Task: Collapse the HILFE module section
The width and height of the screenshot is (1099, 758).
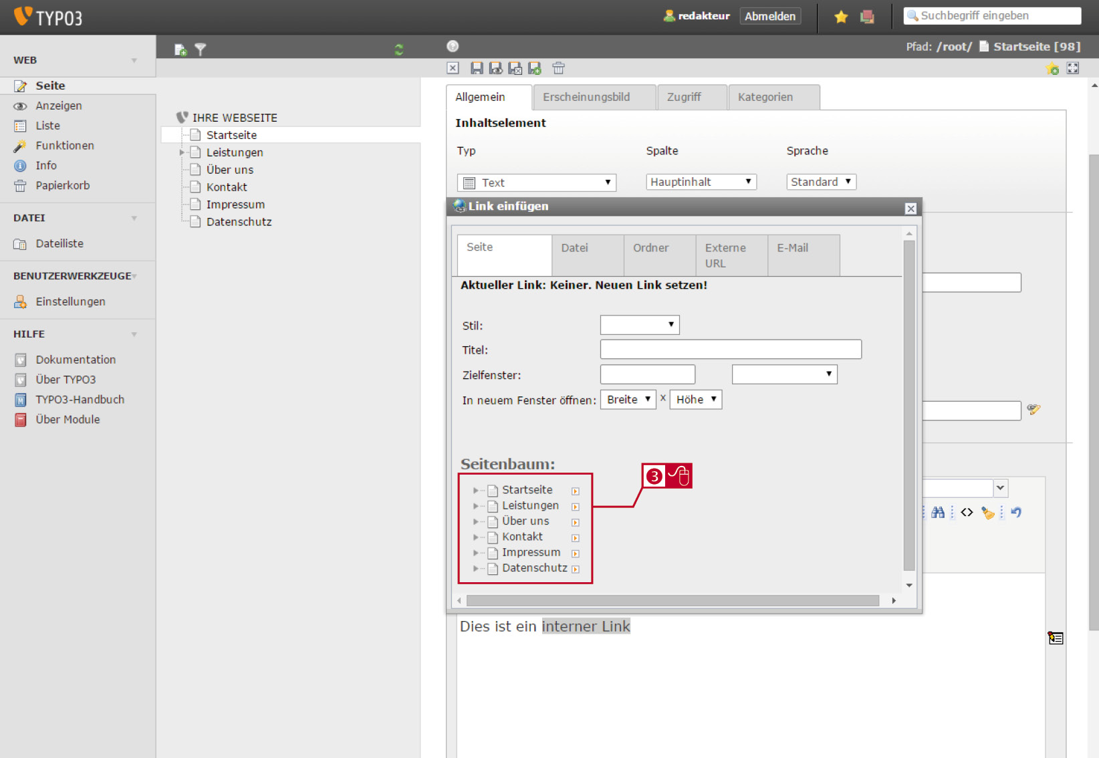Action: pos(134,334)
